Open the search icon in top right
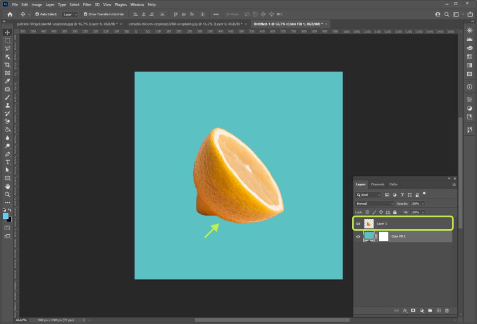The width and height of the screenshot is (477, 324). (x=447, y=14)
